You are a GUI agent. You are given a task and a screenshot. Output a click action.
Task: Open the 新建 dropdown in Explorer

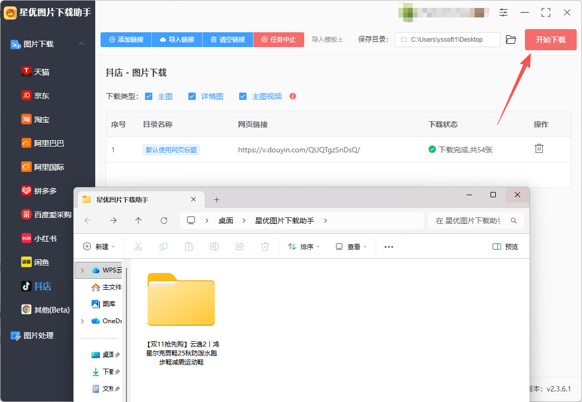click(x=99, y=246)
